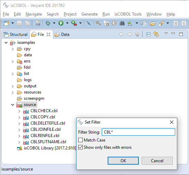This screenshot has height=175, width=189.
Task: Enable the Match Case checkbox
Action: pyautogui.click(x=80, y=140)
